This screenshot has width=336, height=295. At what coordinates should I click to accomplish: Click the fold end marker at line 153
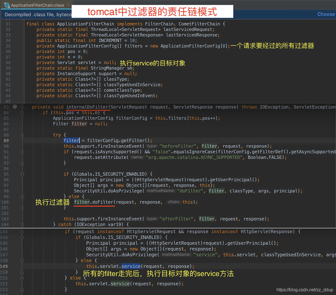point(22,289)
